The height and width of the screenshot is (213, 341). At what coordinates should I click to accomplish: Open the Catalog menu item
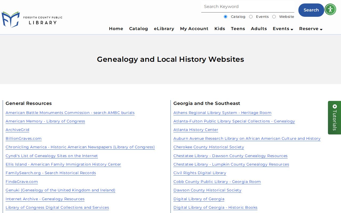click(x=139, y=29)
